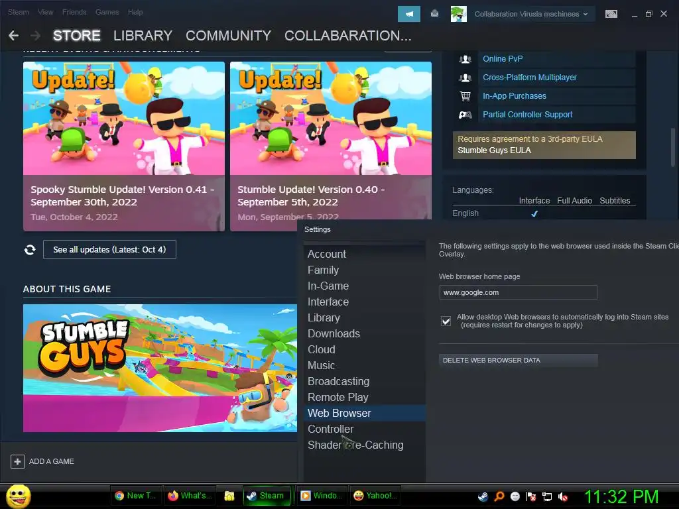This screenshot has width=679, height=509.
Task: Open the Stumble Guys EULA link
Action: tap(494, 150)
